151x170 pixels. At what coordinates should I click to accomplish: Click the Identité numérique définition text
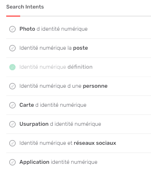click(56, 67)
